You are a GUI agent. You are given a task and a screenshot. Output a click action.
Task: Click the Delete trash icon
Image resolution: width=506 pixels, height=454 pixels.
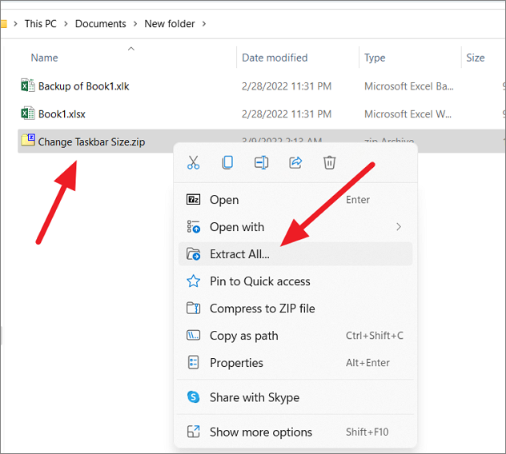[330, 162]
